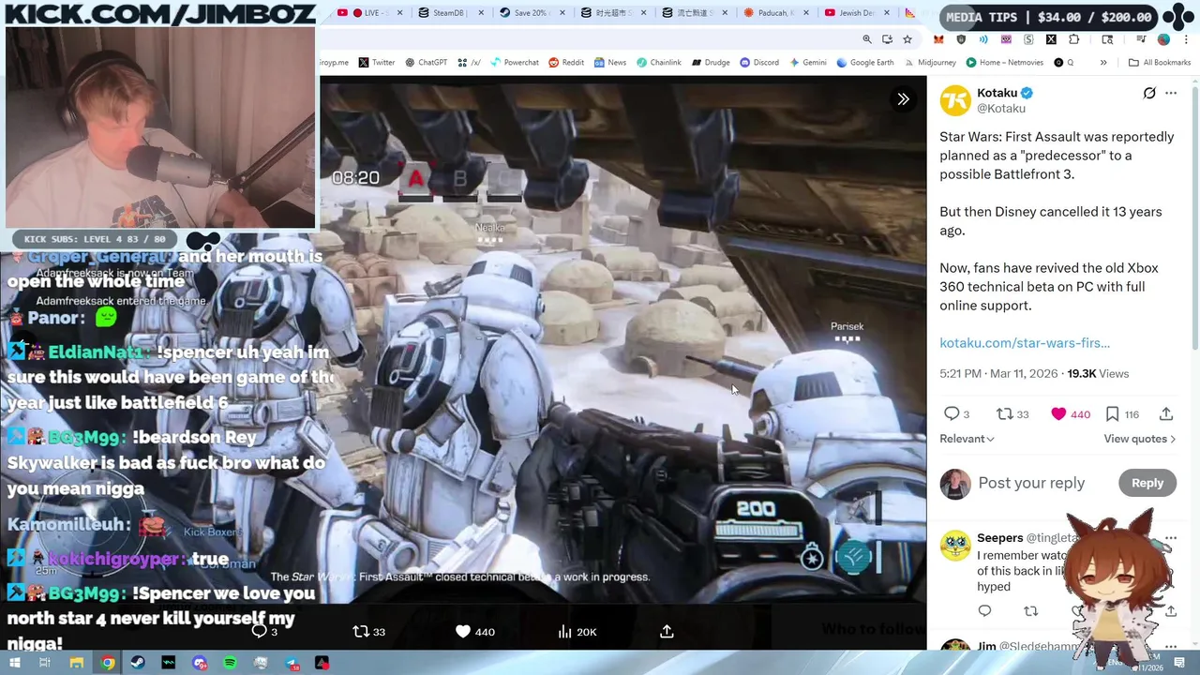The image size is (1200, 675).
Task: Repost the Kotaku tweet in sidebar
Action: click(1004, 413)
